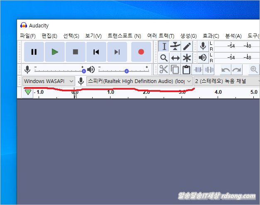Click the speaker icon beside playback volume slider
The height and width of the screenshot is (205, 260).
coord(91,70)
